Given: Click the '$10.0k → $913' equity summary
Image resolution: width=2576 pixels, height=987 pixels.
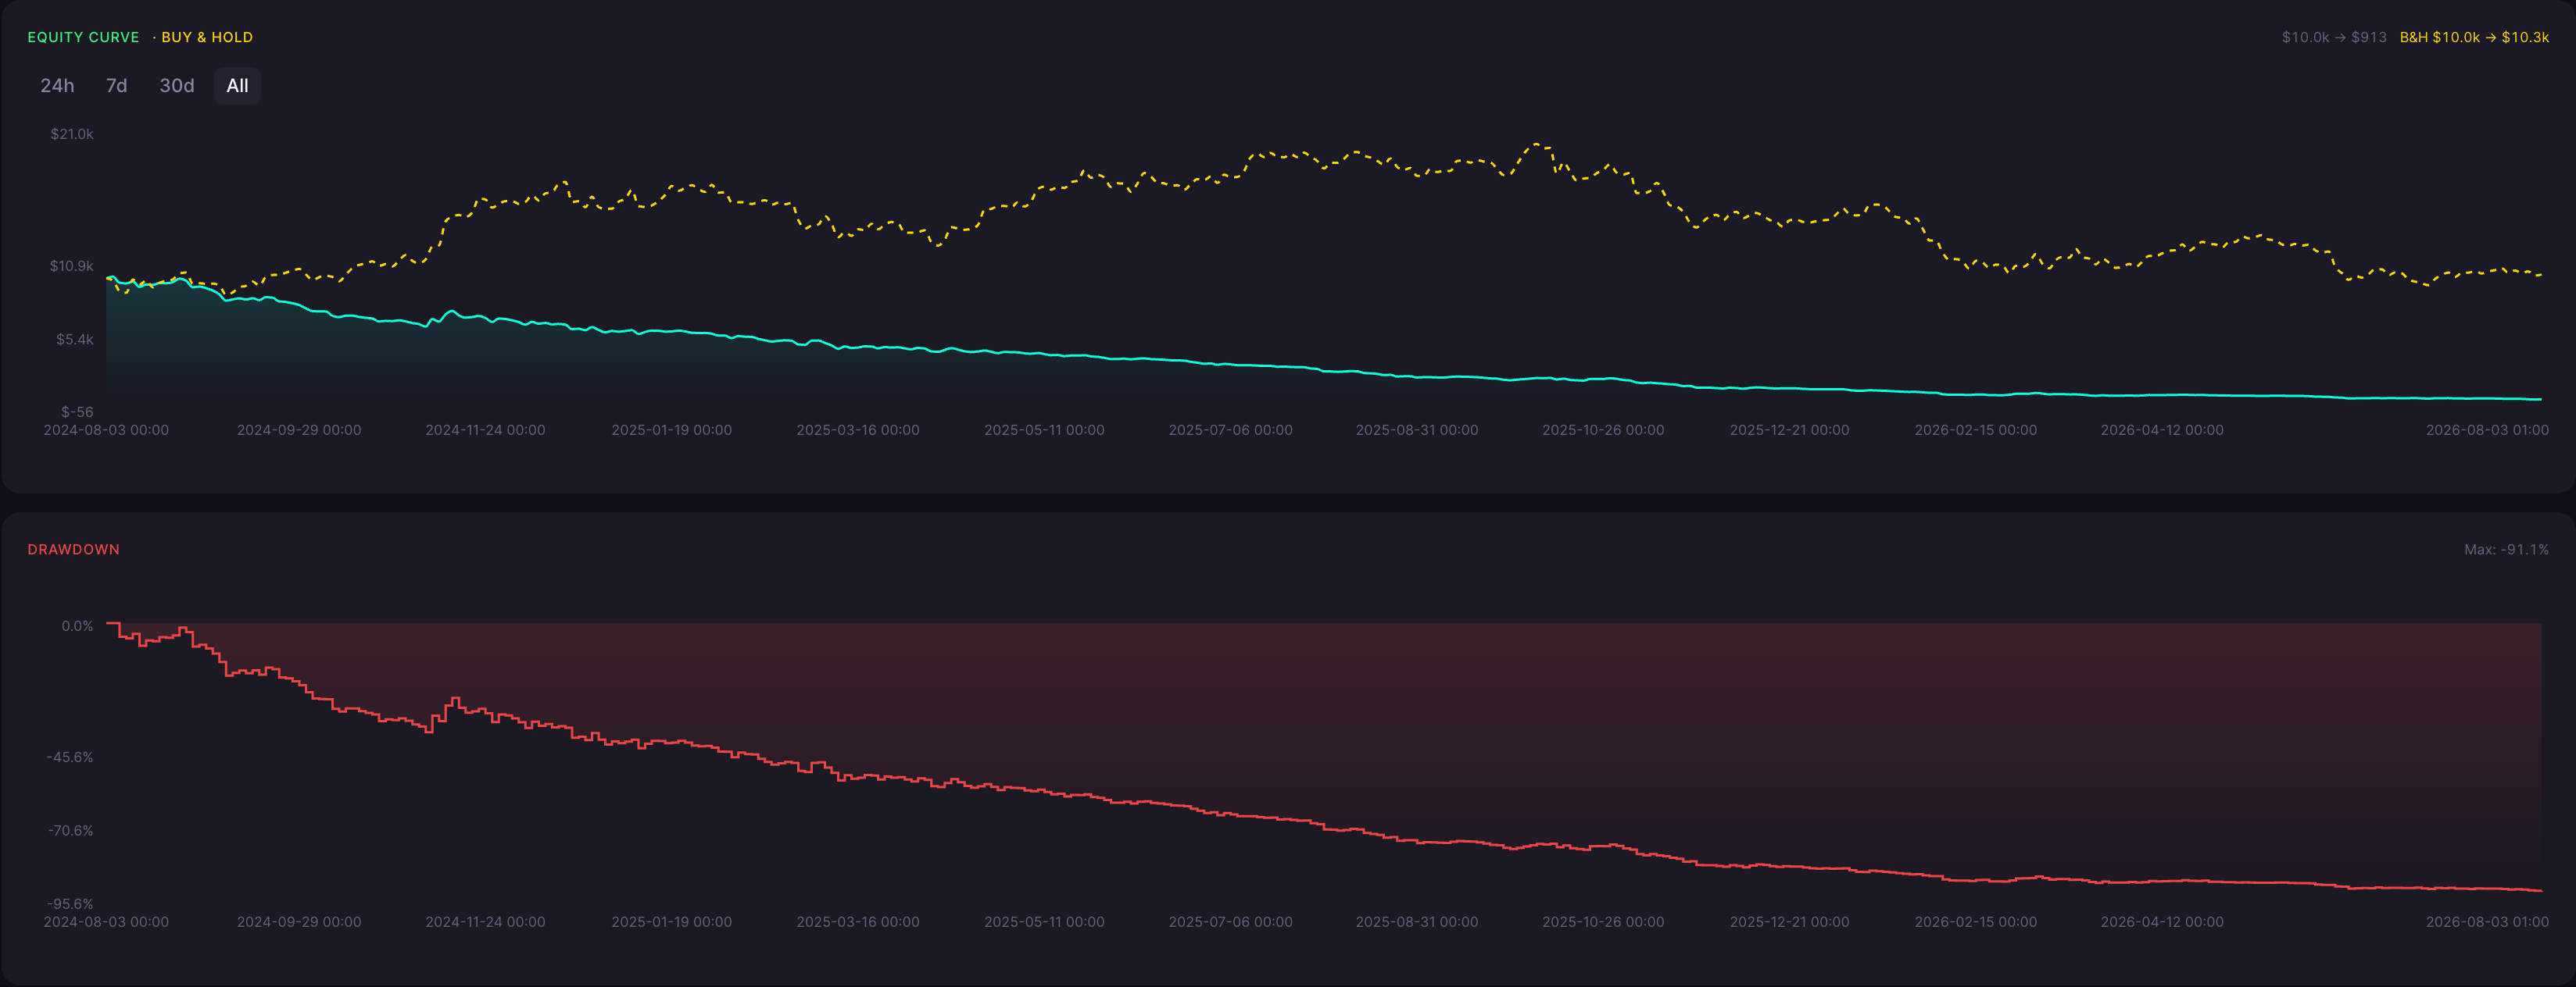Looking at the screenshot, I should click(2334, 37).
